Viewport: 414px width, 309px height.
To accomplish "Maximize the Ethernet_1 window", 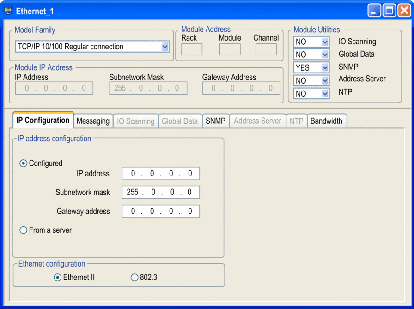I will coord(389,11).
